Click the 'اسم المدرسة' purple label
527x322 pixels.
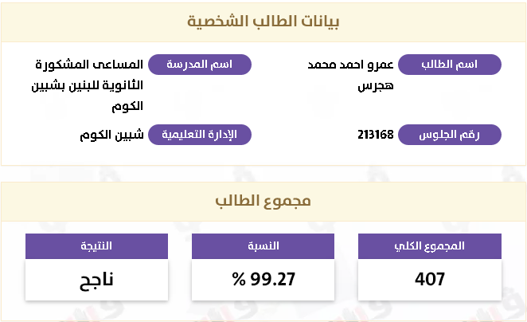199,65
